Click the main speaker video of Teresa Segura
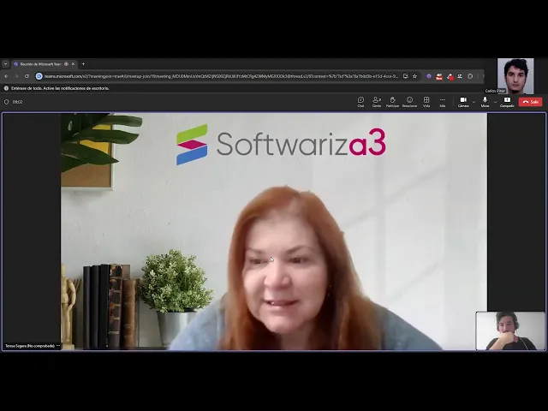The width and height of the screenshot is (548, 411). 274,231
